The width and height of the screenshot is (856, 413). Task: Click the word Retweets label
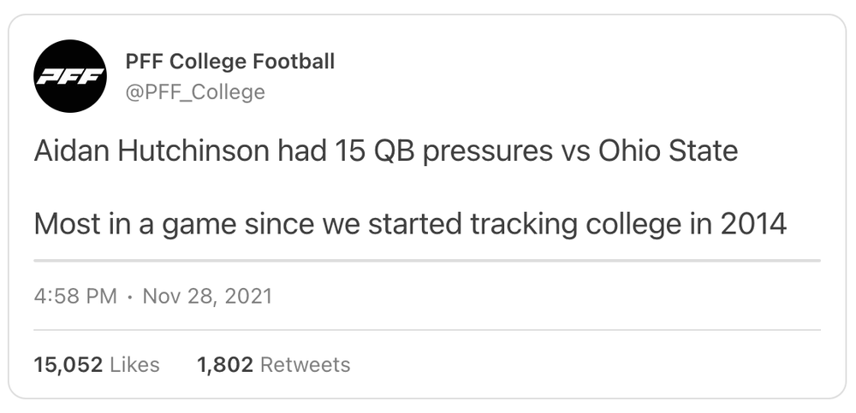click(x=305, y=365)
